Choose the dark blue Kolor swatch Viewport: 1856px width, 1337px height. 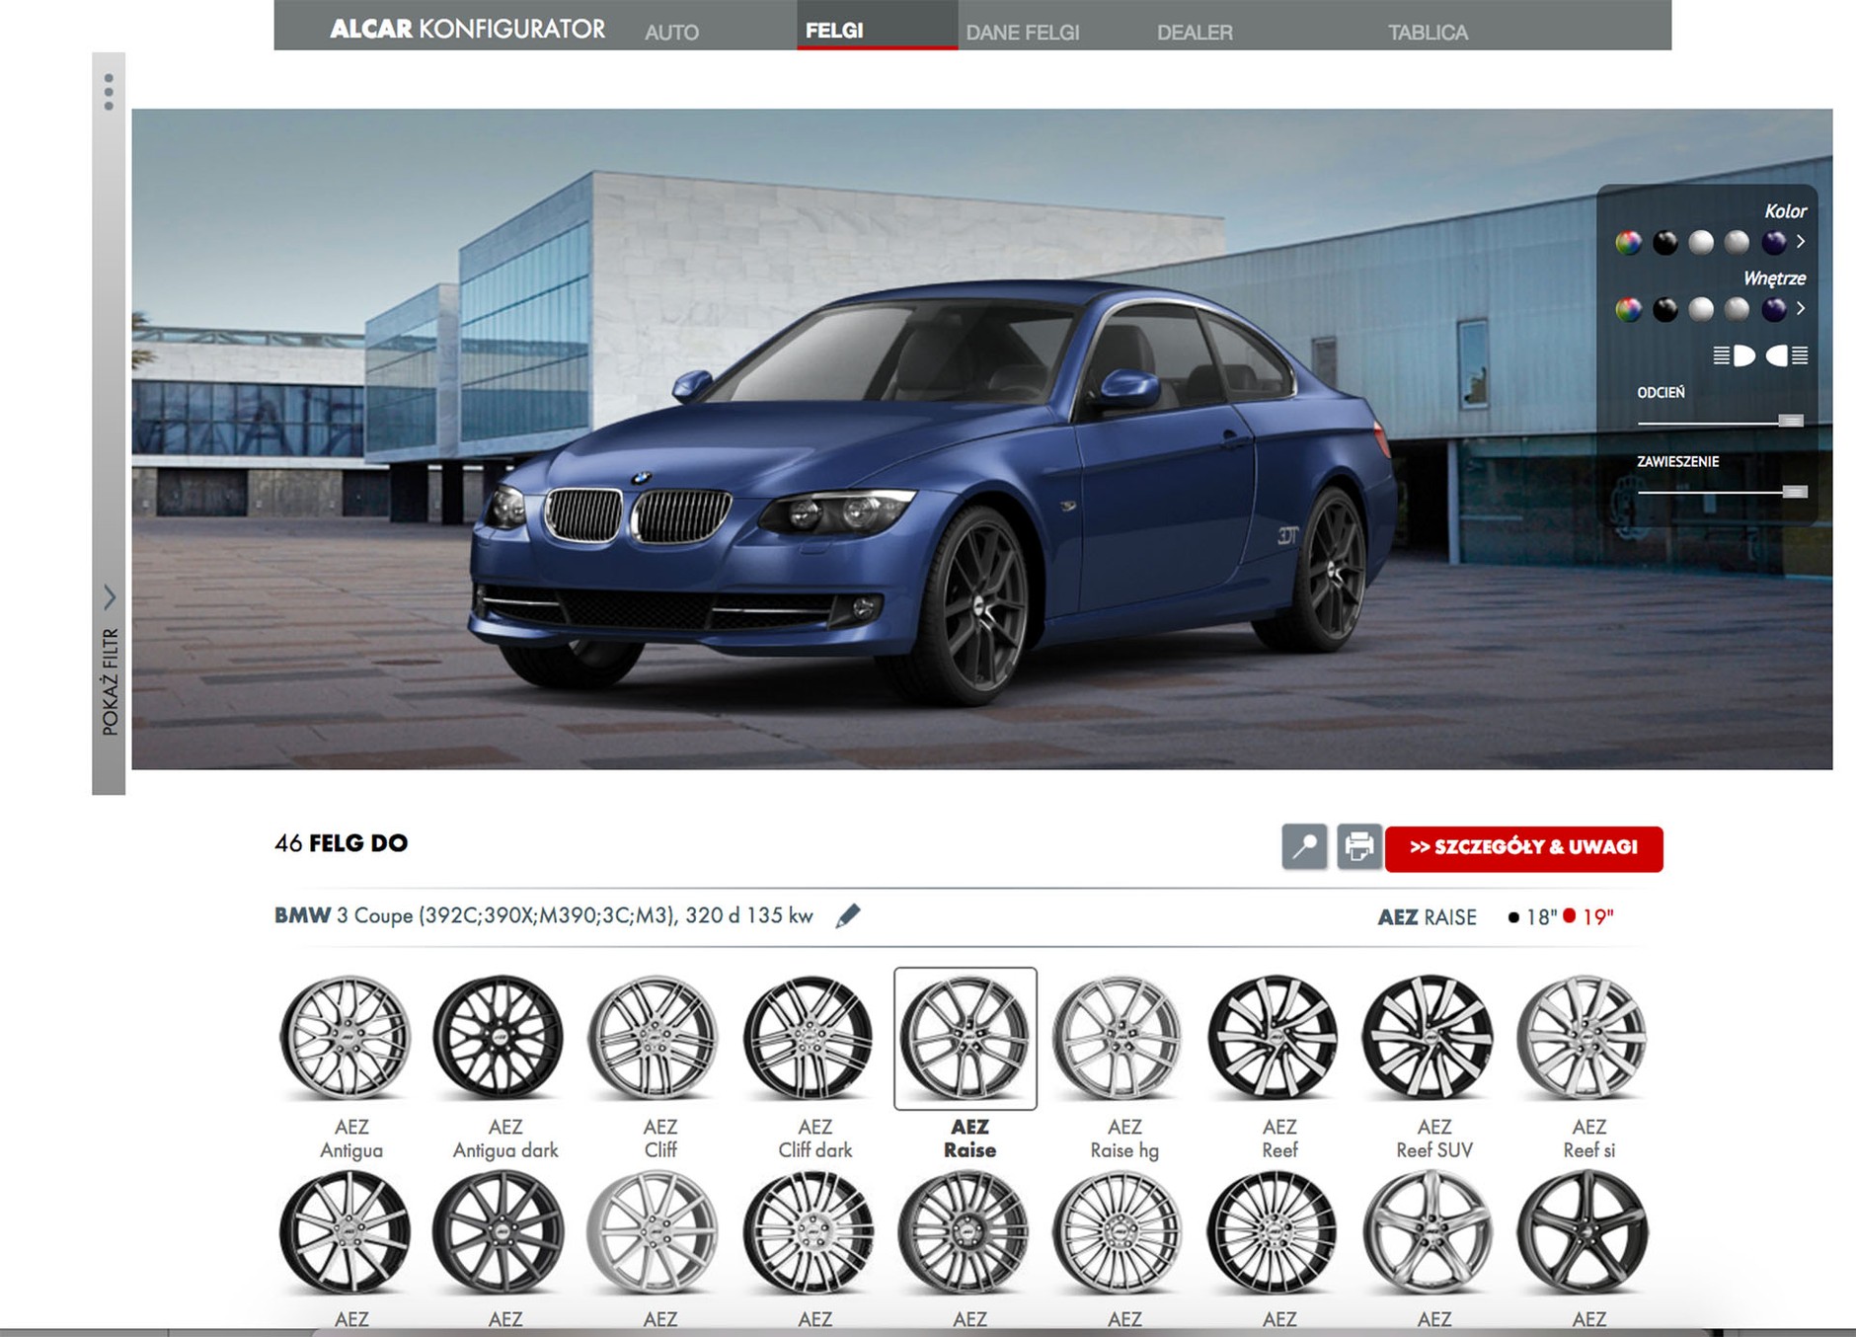(1774, 242)
